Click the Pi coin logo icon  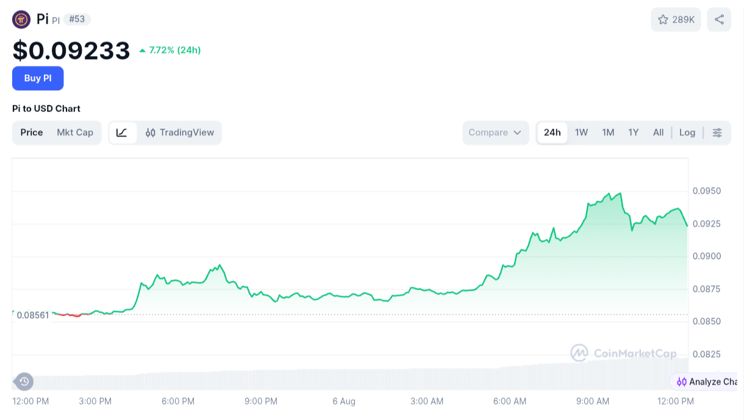point(21,20)
